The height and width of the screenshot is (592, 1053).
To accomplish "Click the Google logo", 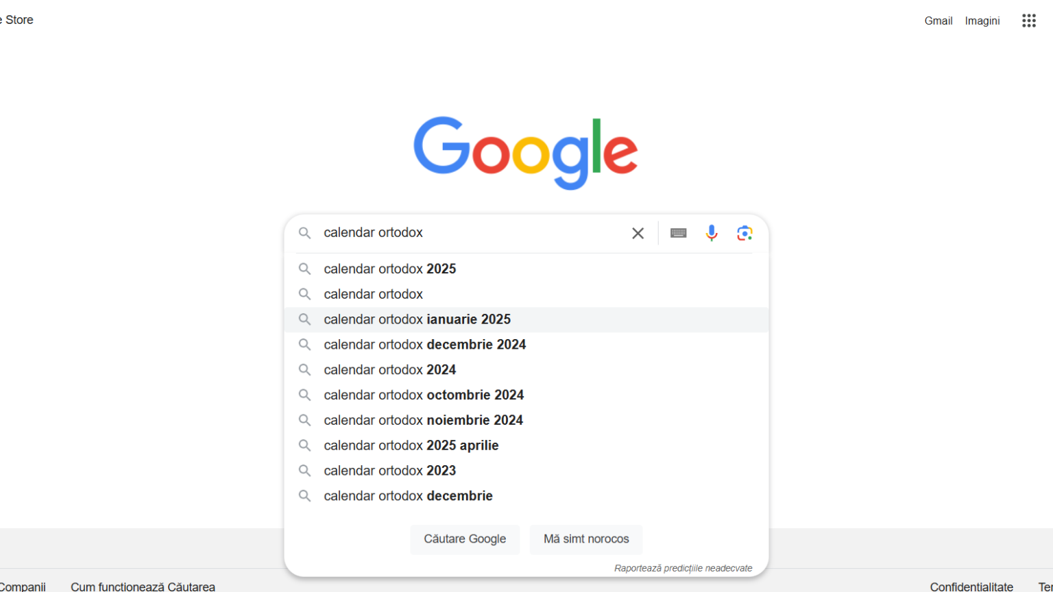I will (526, 153).
